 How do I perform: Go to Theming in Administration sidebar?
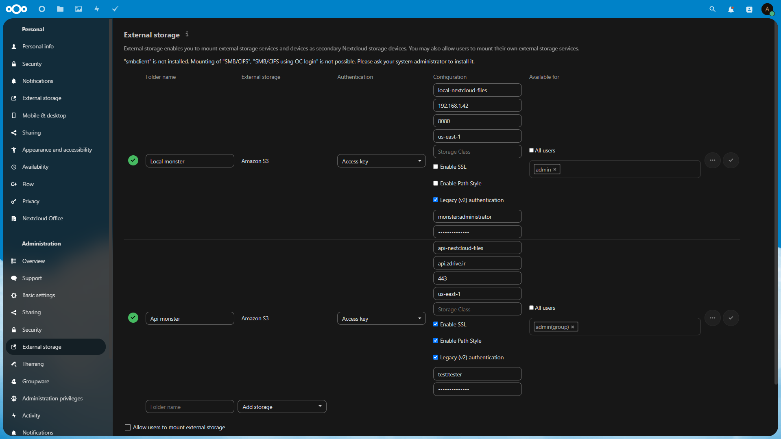tap(33, 364)
